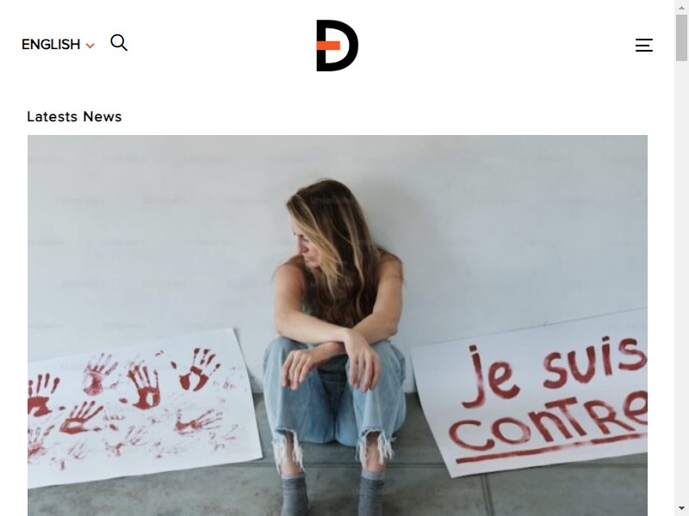Open the hamburger menu icon
This screenshot has width=689, height=516.
643,46
